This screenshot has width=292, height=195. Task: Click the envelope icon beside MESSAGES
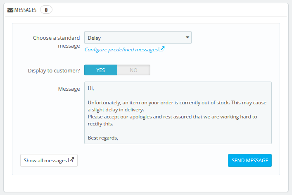pos(10,10)
